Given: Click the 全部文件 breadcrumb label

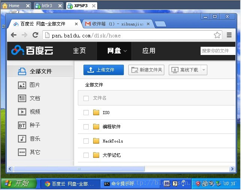Looking at the screenshot, I should [x=94, y=85].
